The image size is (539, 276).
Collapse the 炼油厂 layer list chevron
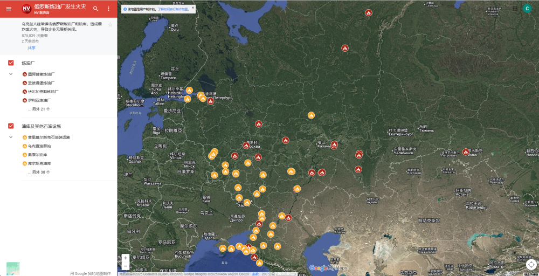pos(11,74)
